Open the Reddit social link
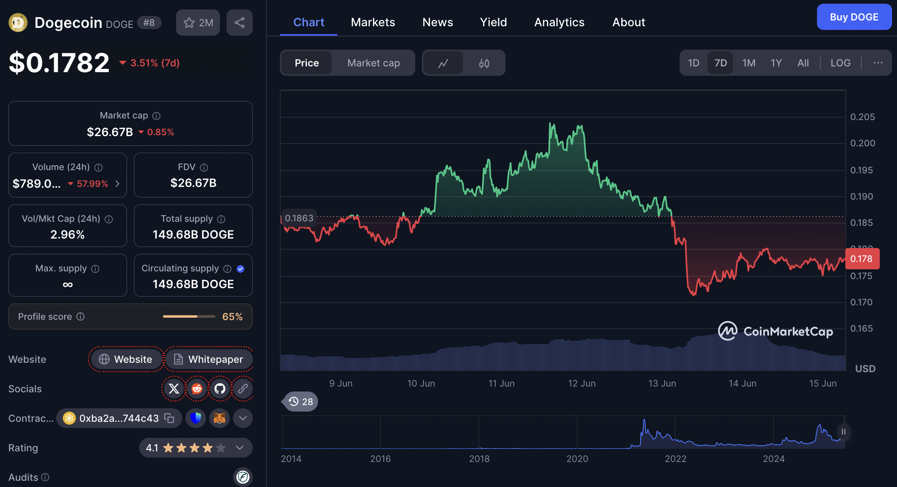The width and height of the screenshot is (897, 487). (197, 389)
